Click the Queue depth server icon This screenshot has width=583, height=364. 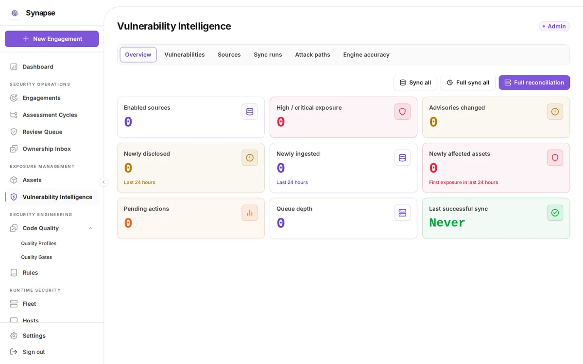[x=402, y=213]
